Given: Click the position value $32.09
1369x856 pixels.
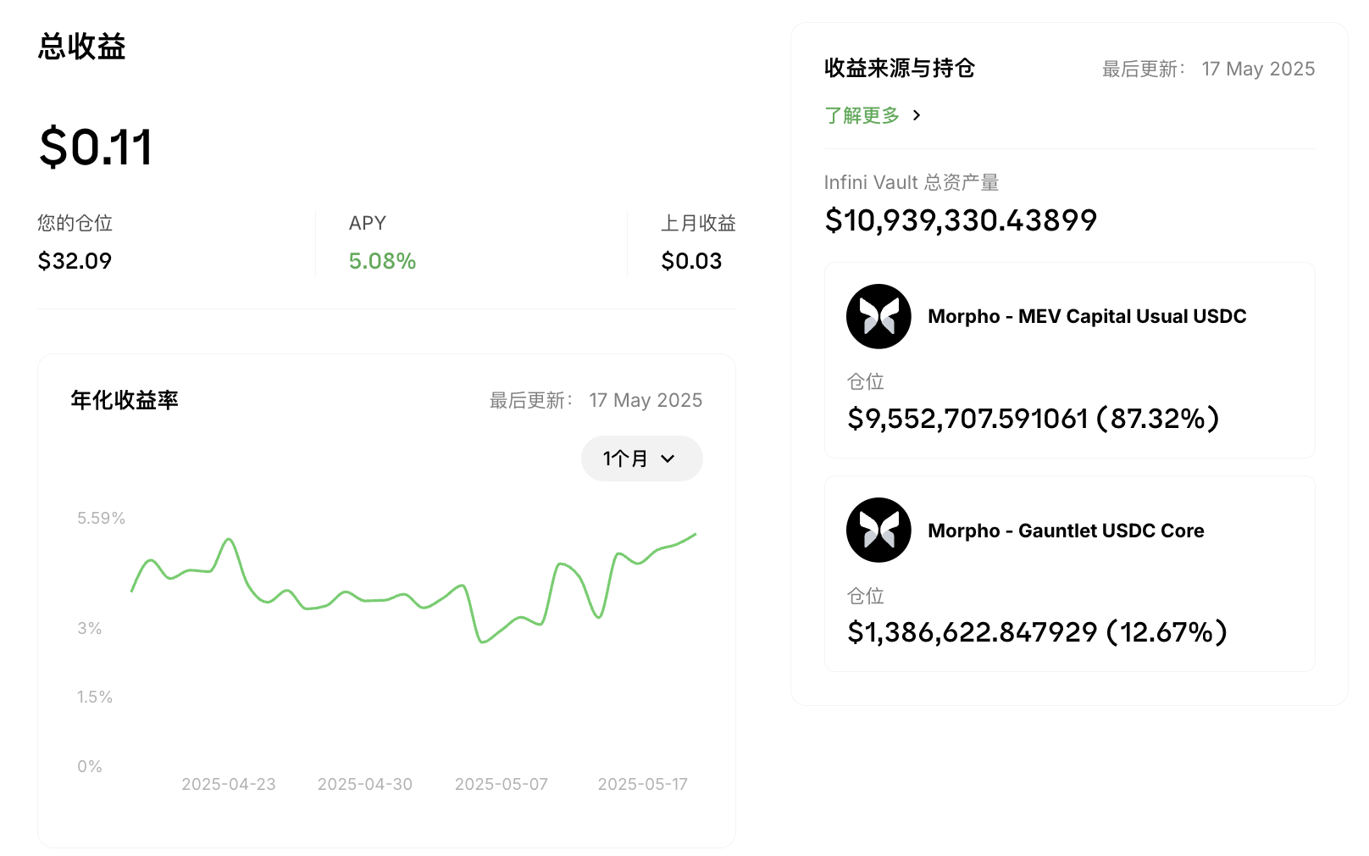Looking at the screenshot, I should (75, 261).
